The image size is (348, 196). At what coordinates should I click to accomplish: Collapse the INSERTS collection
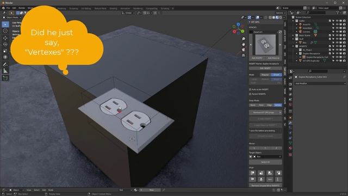(293, 46)
